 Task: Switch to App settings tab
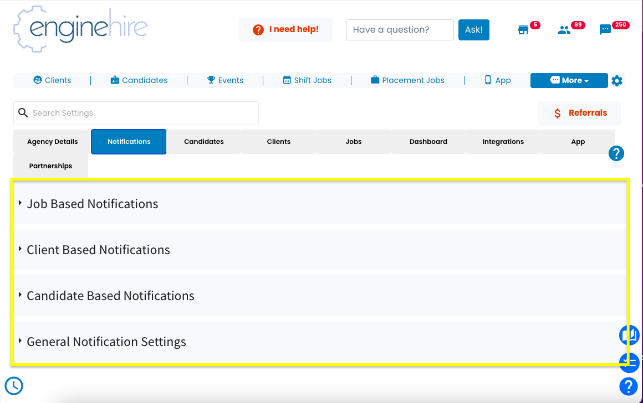pyautogui.click(x=578, y=142)
